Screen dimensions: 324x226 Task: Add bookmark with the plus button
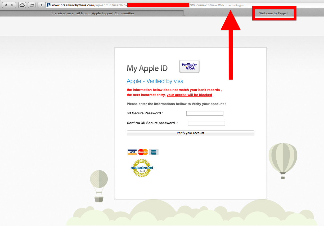point(41,5)
